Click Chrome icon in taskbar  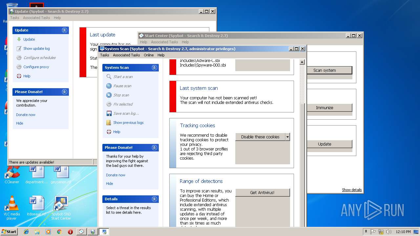coord(59,232)
